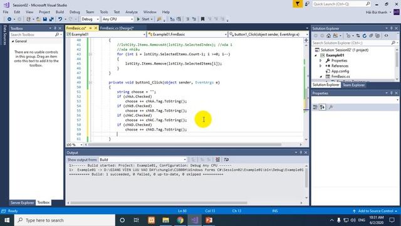Open the button1_Click member dropdown

click(269, 35)
